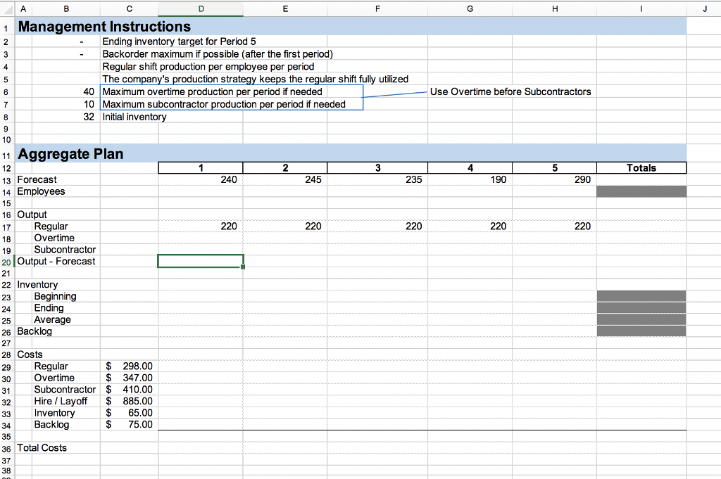This screenshot has height=479, width=721.
Task: Select the Total Costs label cell
Action: tap(42, 448)
